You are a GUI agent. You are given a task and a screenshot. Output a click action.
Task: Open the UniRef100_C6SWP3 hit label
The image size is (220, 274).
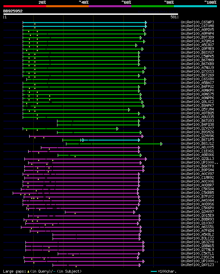(197, 22)
